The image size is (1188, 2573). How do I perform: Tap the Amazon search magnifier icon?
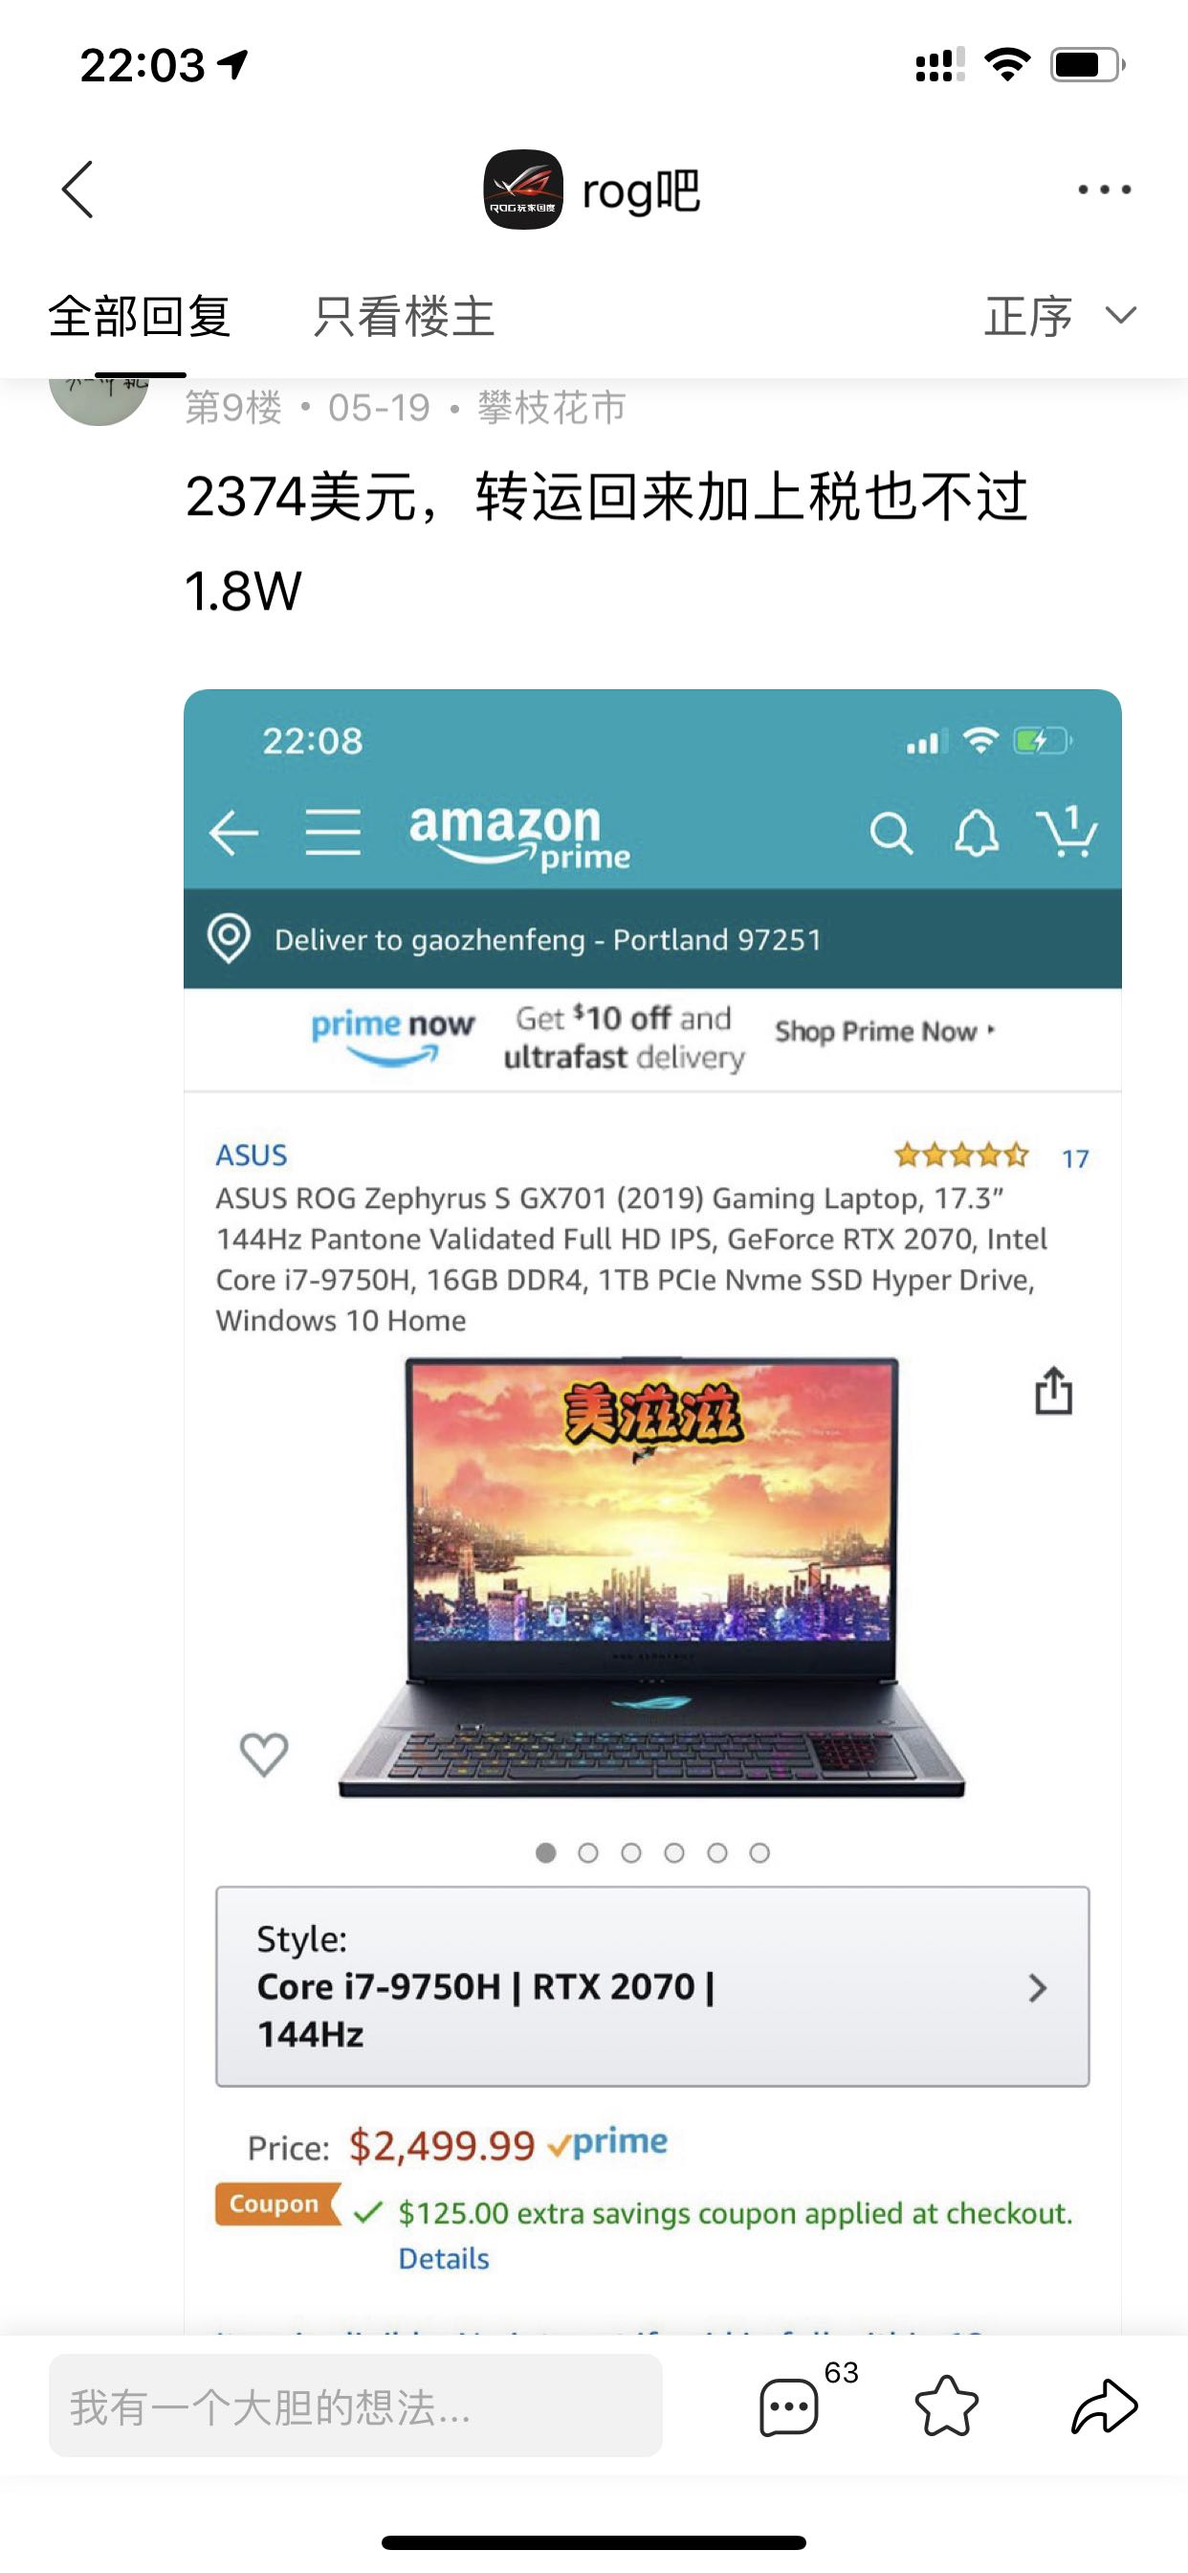[x=891, y=833]
